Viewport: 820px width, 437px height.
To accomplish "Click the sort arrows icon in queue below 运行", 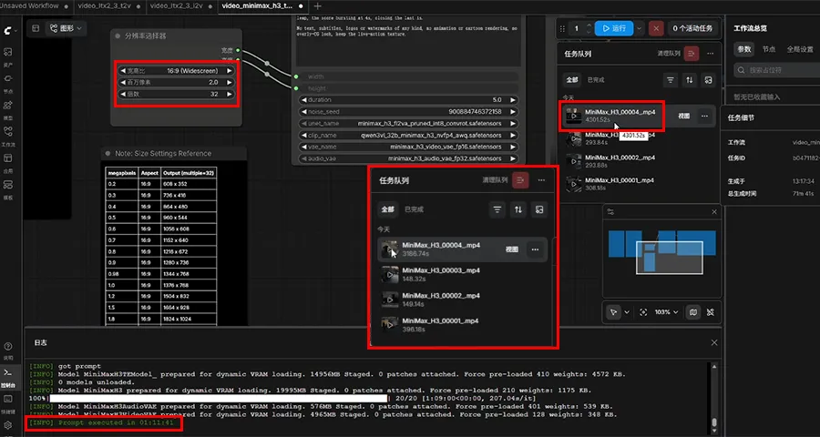I will coord(690,80).
